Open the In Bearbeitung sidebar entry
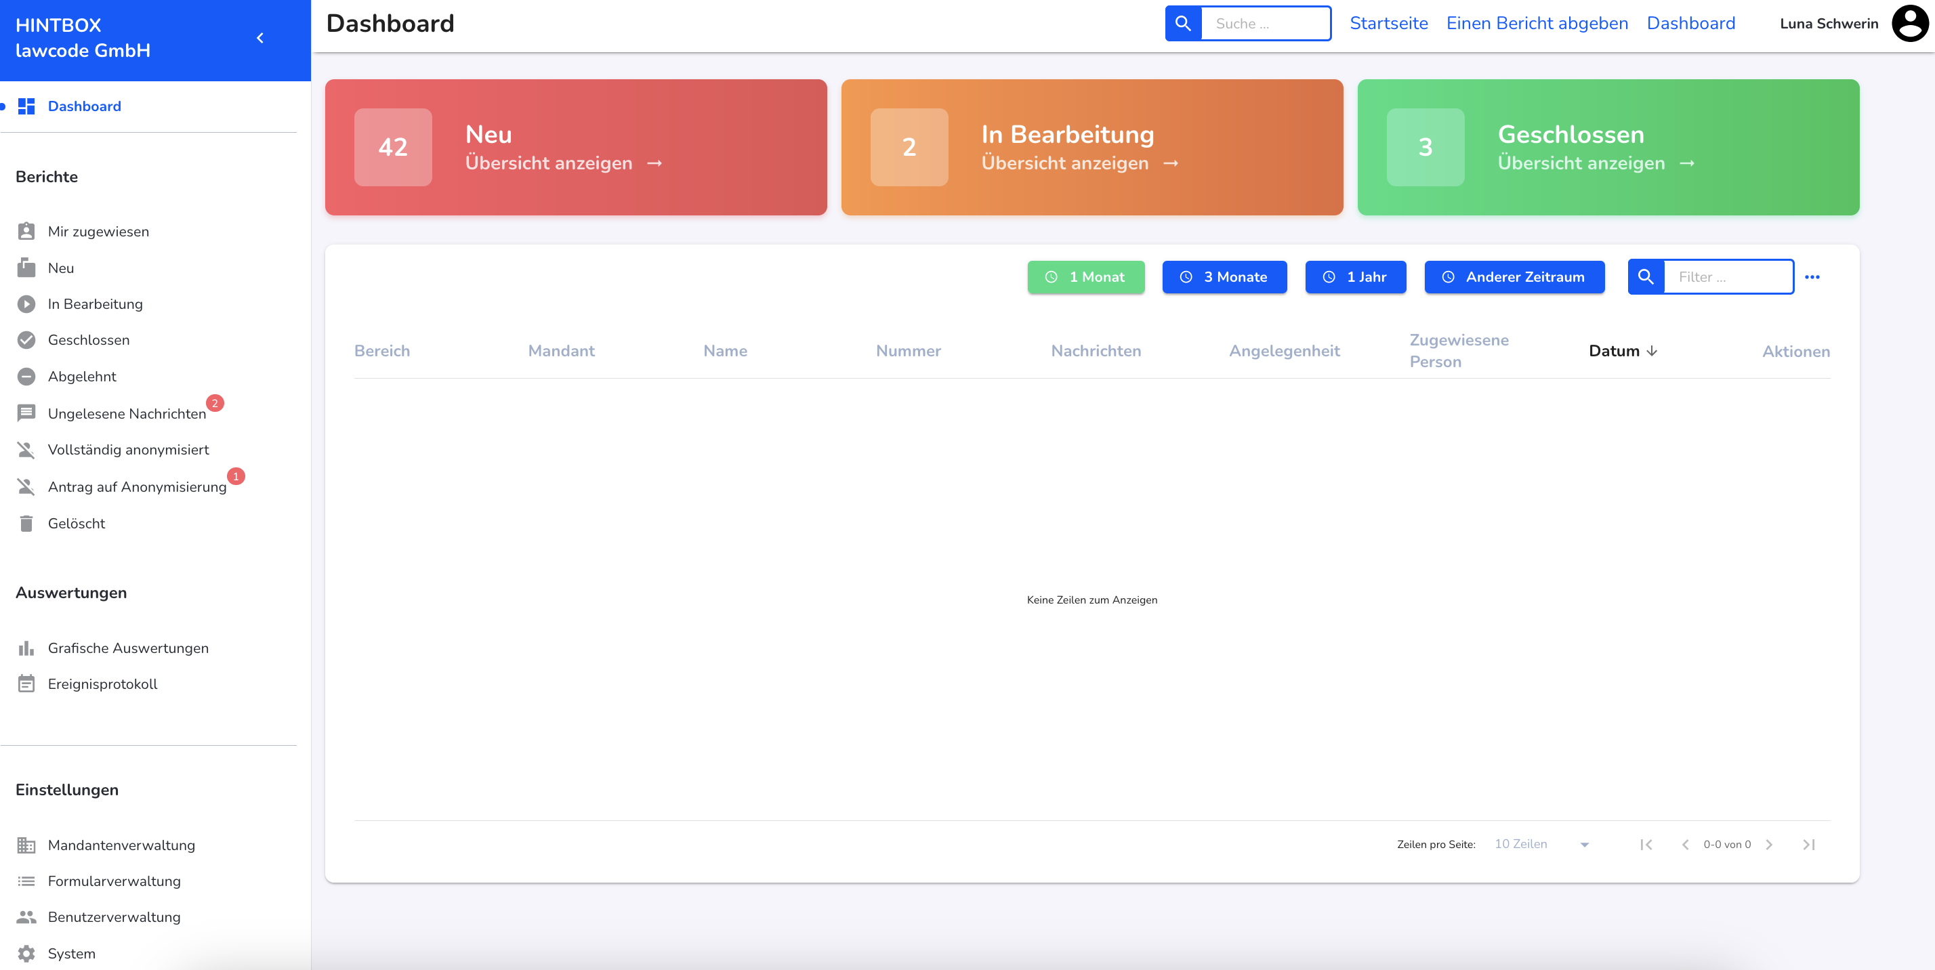This screenshot has height=970, width=1935. [x=96, y=304]
